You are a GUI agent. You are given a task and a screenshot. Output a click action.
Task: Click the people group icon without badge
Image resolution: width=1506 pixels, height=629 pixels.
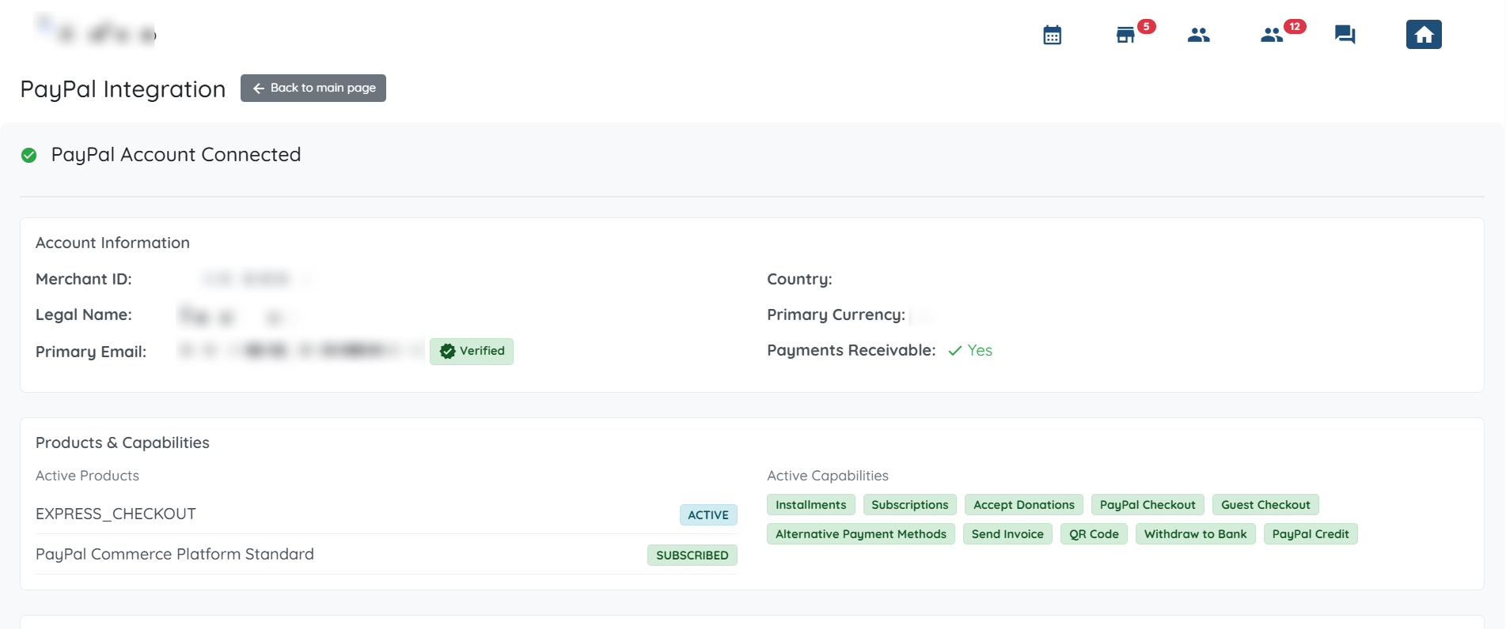[1199, 35]
